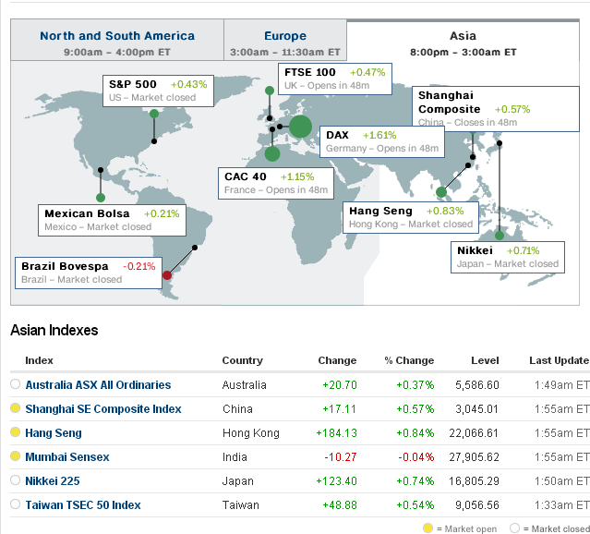Click the % Change column header
Image resolution: width=590 pixels, height=534 pixels.
coord(409,360)
